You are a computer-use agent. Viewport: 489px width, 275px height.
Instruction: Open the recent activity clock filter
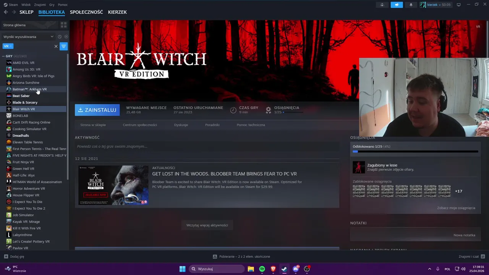[60, 37]
